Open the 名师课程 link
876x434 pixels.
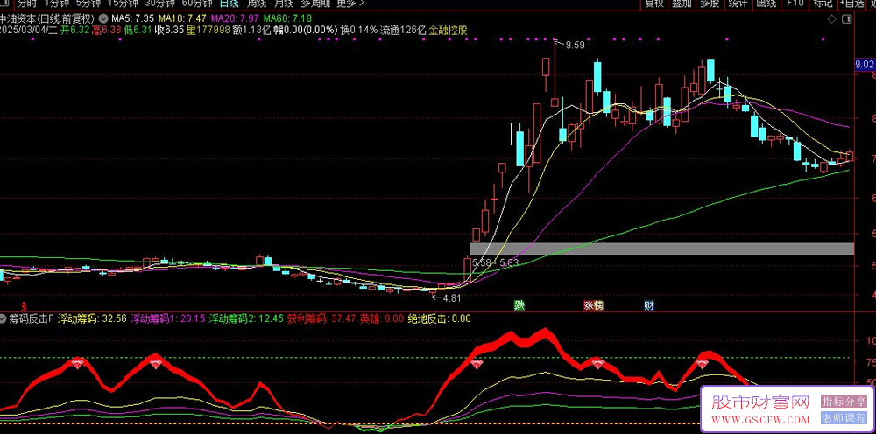844,418
